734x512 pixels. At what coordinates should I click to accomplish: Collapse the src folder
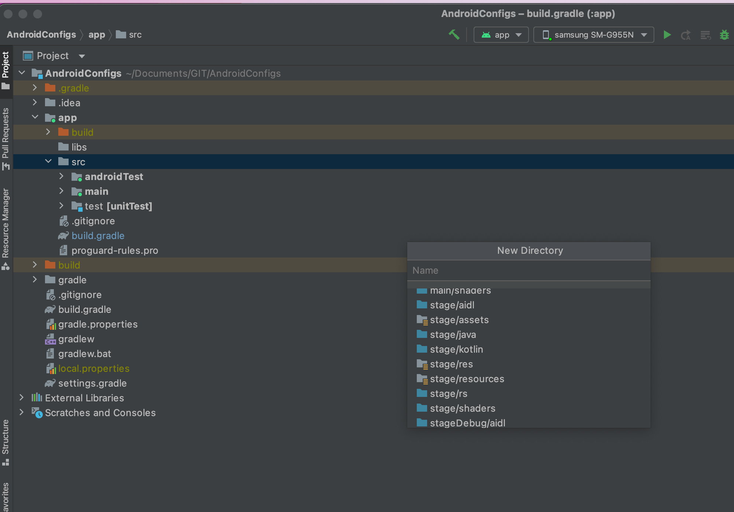coord(48,161)
